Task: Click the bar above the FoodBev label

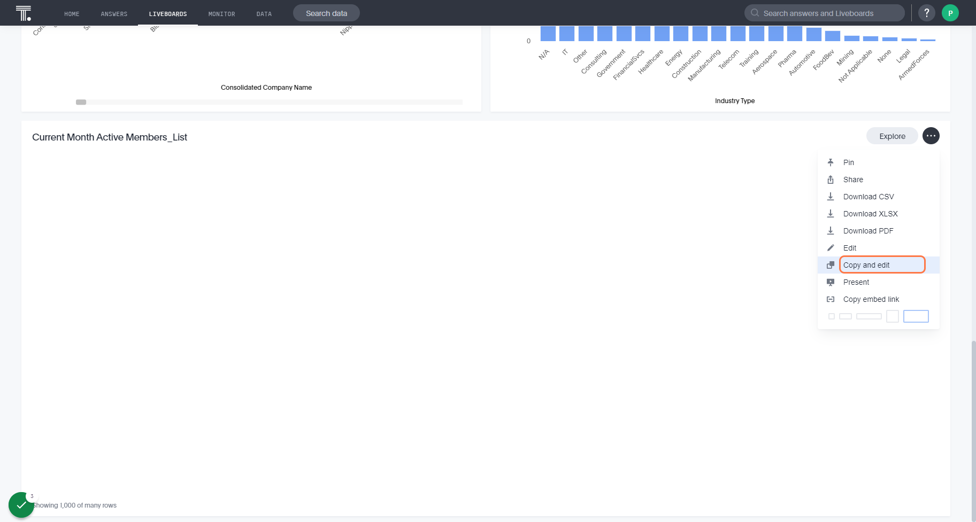Action: pyautogui.click(x=833, y=36)
